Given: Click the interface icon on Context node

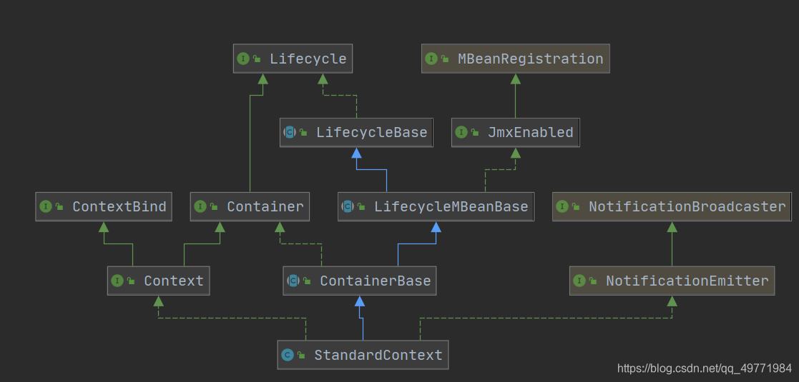Looking at the screenshot, I should click(x=117, y=281).
